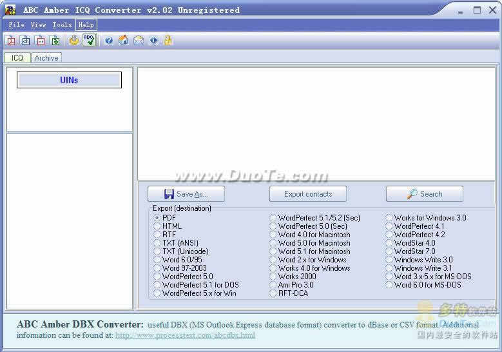Select the WordPerfect 4.1 option
Screen dimensions: 502x352
click(415, 226)
